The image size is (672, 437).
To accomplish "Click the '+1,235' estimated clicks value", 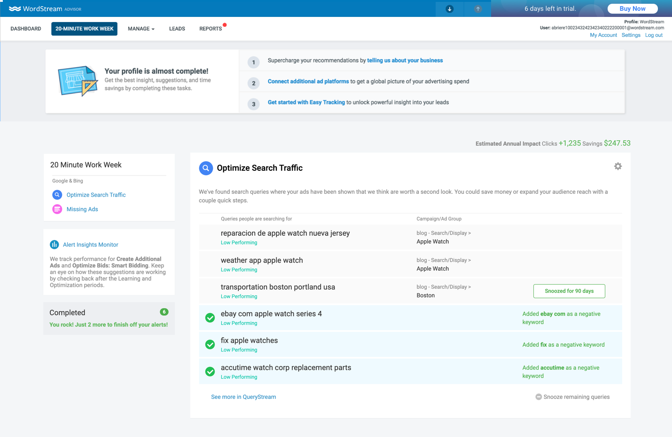I will click(570, 143).
